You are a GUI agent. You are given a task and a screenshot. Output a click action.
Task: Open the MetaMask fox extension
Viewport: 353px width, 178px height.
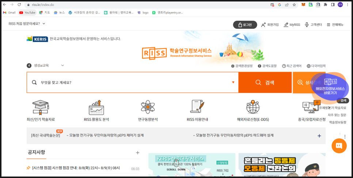(x=303, y=5)
